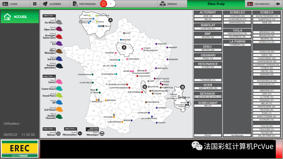Select the Sites firalp tab
283x159 pixels.
[216, 4]
